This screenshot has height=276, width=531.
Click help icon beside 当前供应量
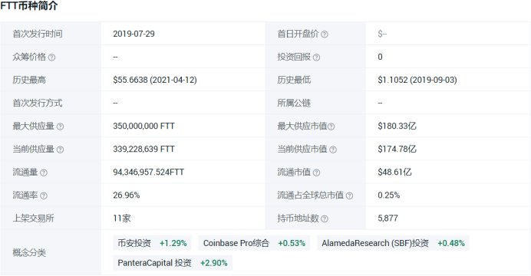pyautogui.click(x=60, y=149)
